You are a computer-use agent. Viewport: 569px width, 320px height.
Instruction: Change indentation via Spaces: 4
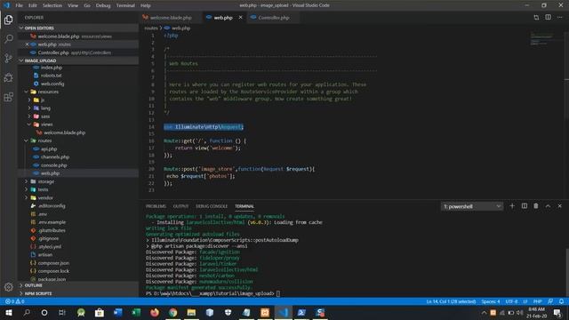tap(491, 301)
